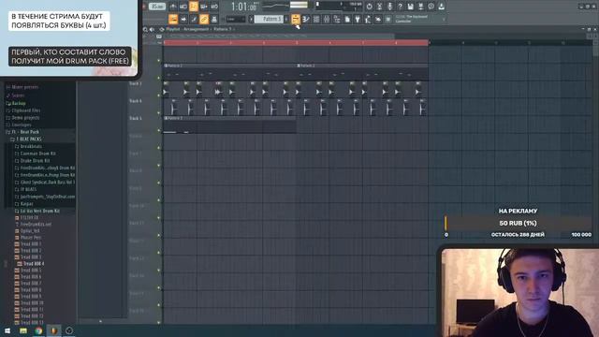
Task: Mute Track 4 using its green dot
Action: tap(159, 113)
